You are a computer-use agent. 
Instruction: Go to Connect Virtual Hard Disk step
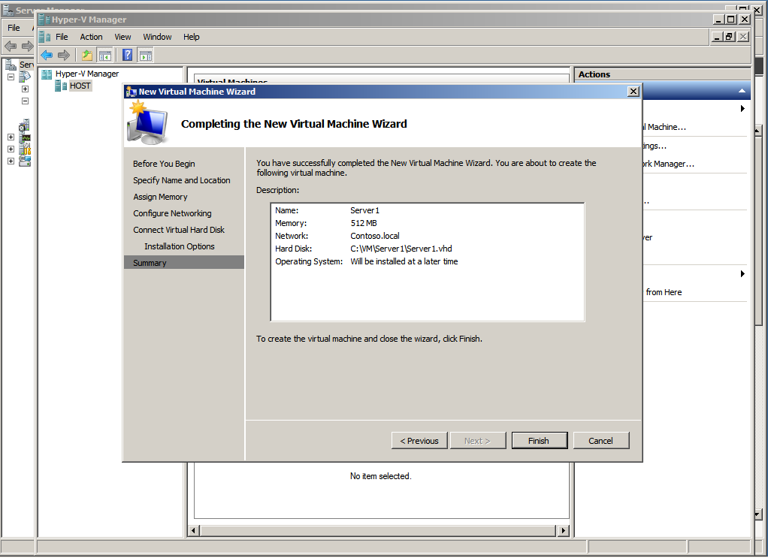(x=179, y=230)
